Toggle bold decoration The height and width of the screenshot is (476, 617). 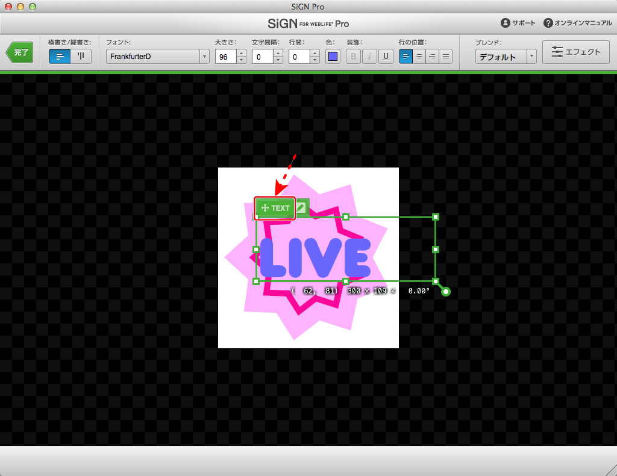[x=353, y=57]
